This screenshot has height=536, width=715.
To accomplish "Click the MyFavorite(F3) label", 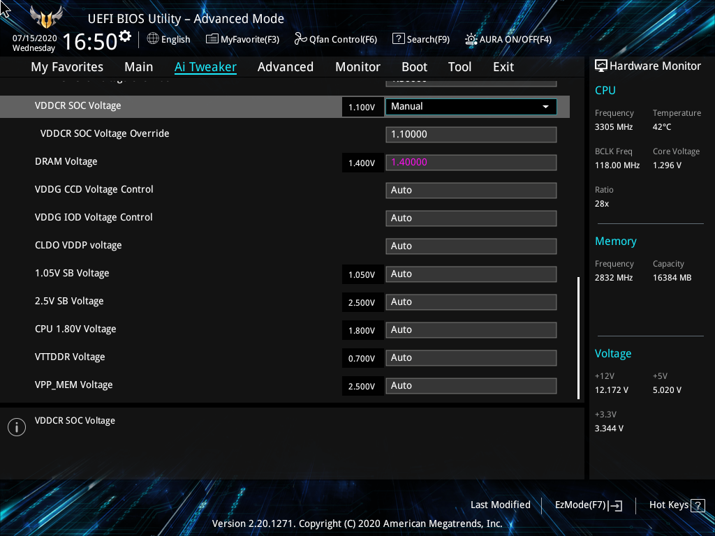I will click(x=250, y=40).
